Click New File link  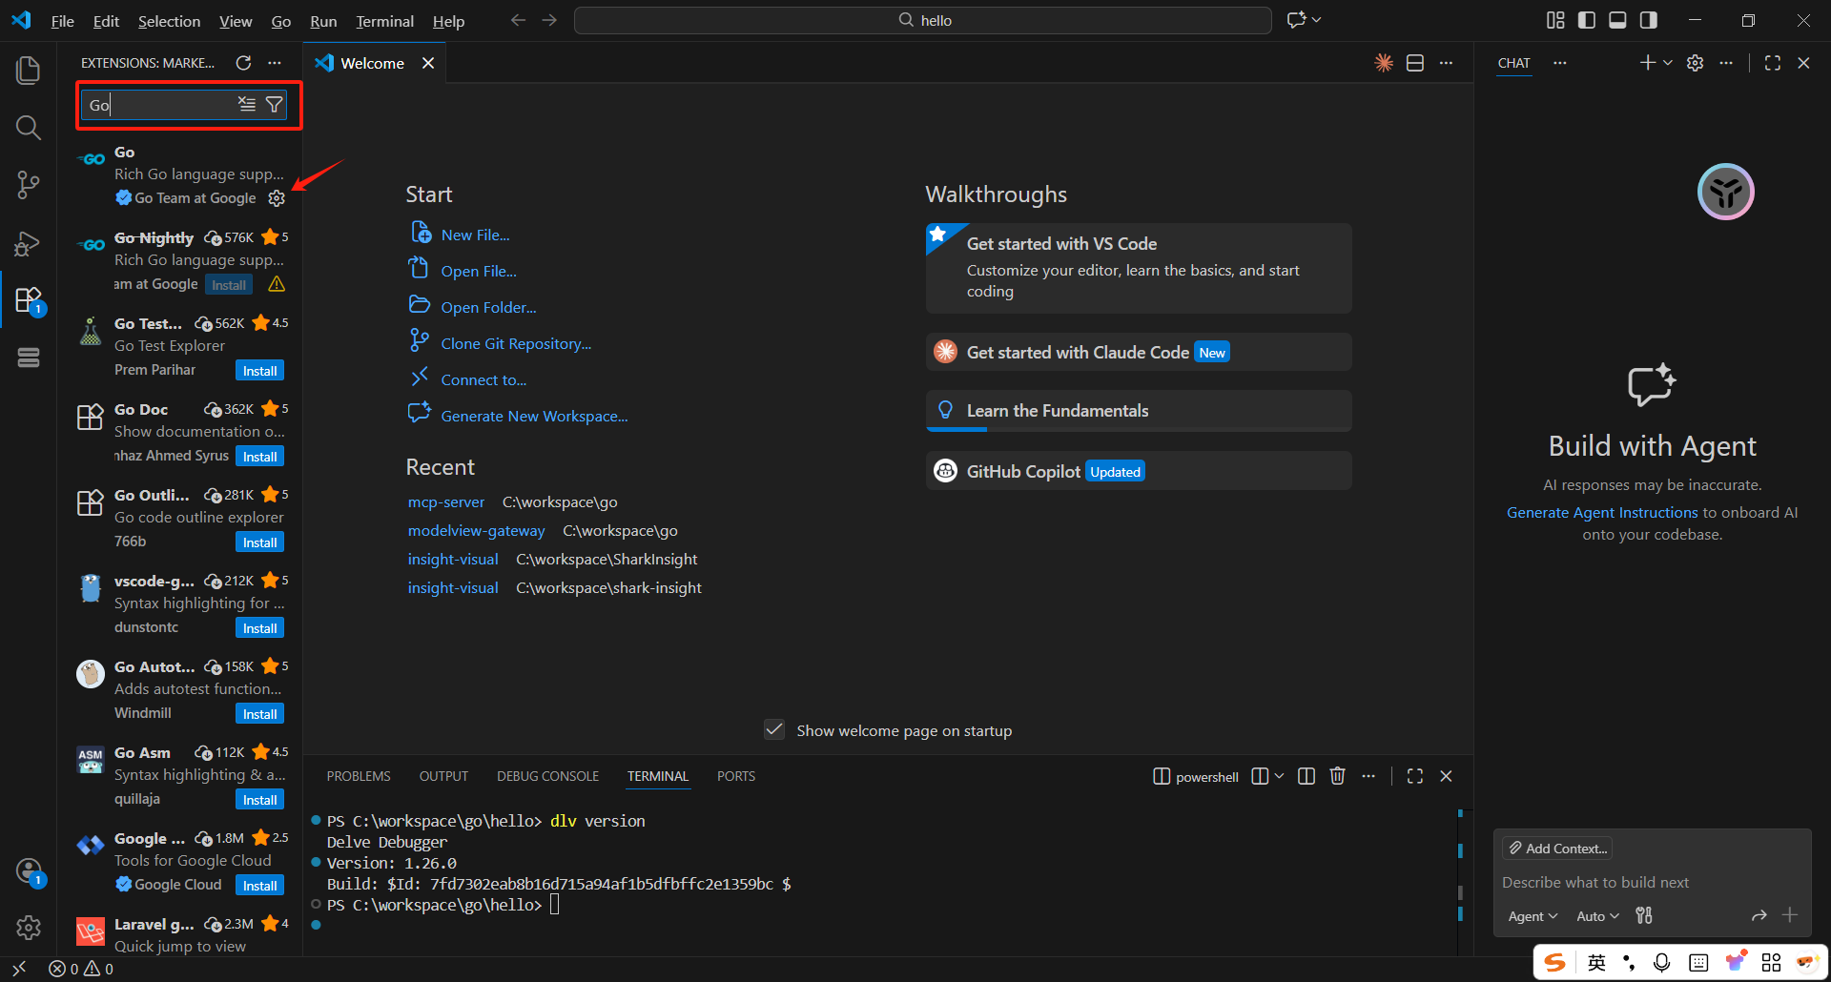[475, 235]
